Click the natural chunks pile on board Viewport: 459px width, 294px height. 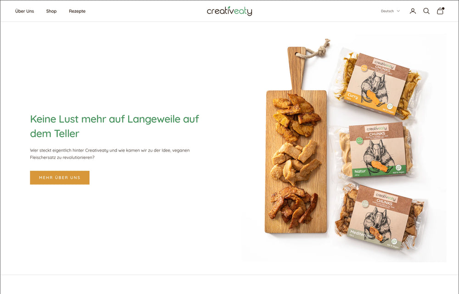point(296,163)
